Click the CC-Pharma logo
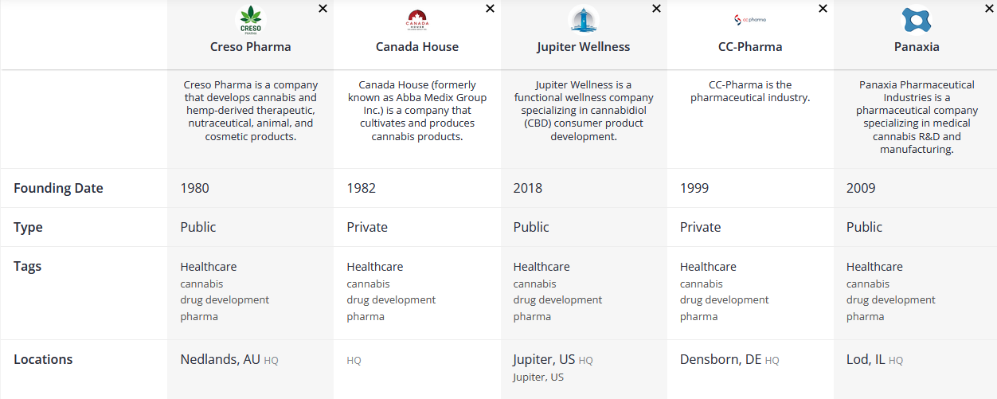997x399 pixels. [x=750, y=19]
